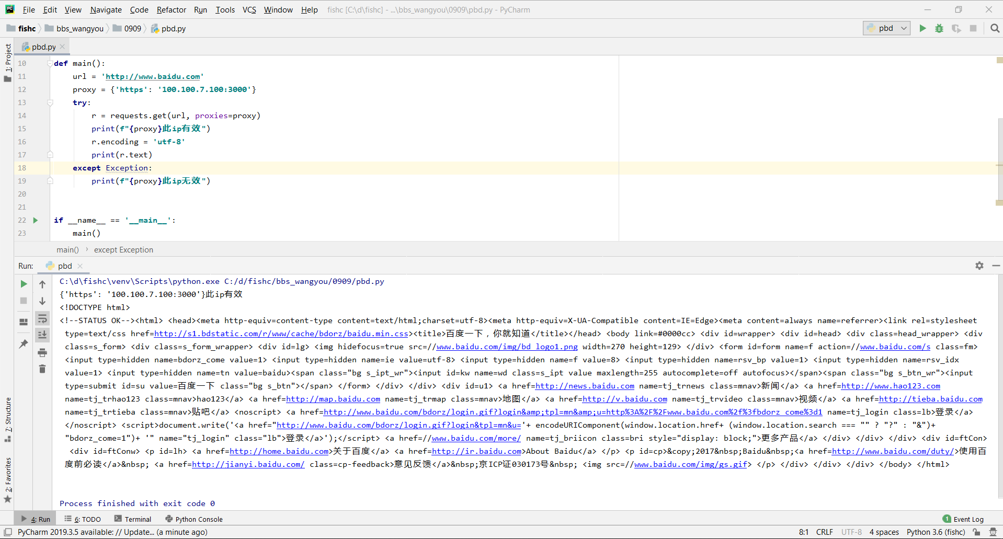
Task: Open the Favorites tool window
Action: (7, 479)
